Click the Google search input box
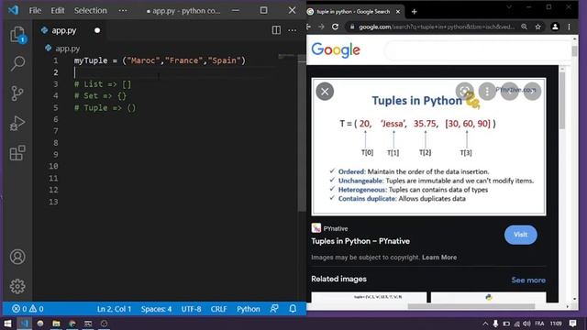Screen dimensions: 587x330 tap(477, 50)
